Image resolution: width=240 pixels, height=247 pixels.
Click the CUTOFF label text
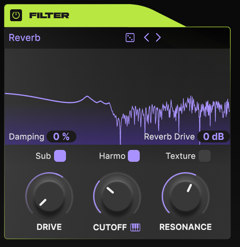[x=110, y=227]
